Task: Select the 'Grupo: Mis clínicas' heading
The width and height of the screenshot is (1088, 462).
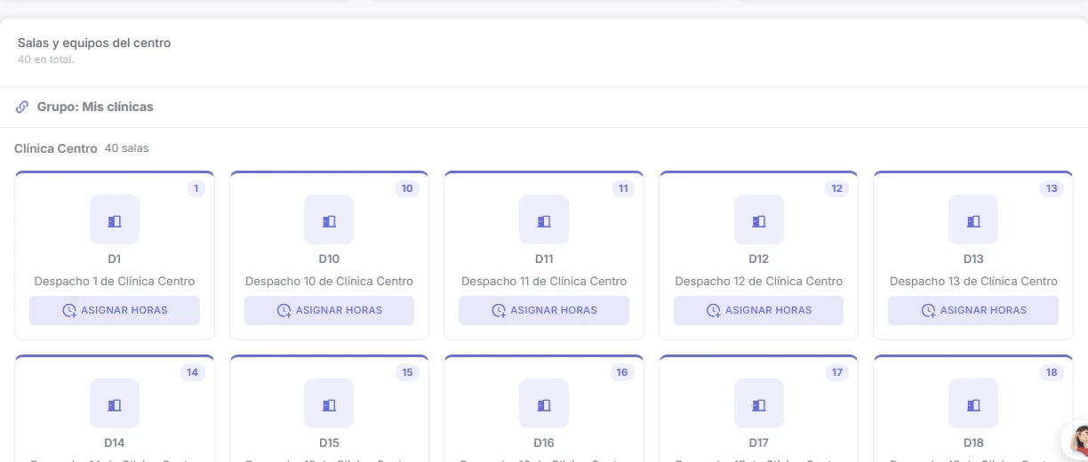Action: 95,107
